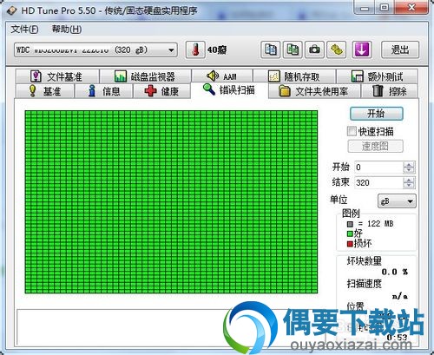This screenshot has height=355, width=434.
Task: Open the 额外测试 tab
Action: pyautogui.click(x=377, y=76)
